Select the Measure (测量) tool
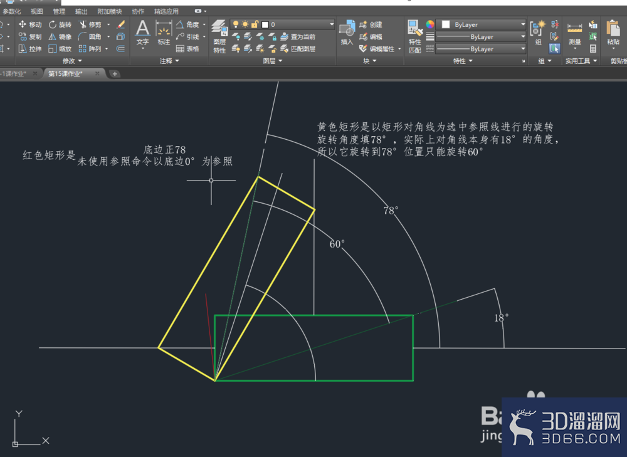 click(x=574, y=34)
